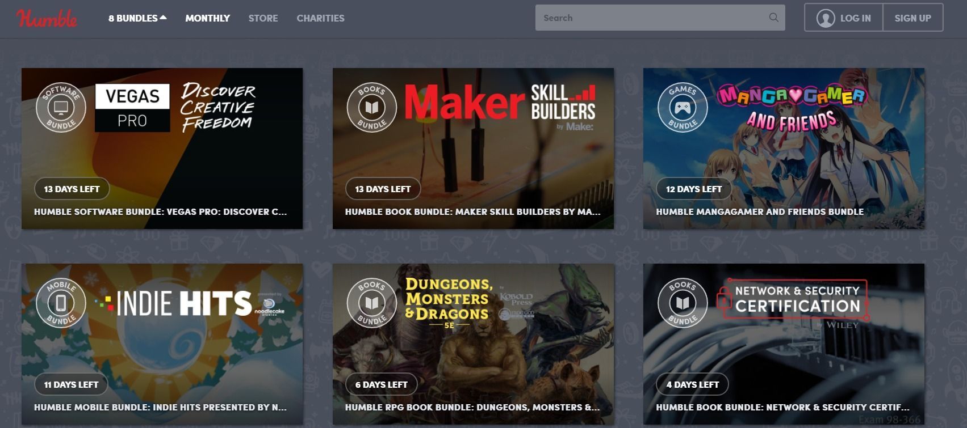Click Humble RPG Book Bundle title
This screenshot has width=967, height=428.
pyautogui.click(x=472, y=407)
